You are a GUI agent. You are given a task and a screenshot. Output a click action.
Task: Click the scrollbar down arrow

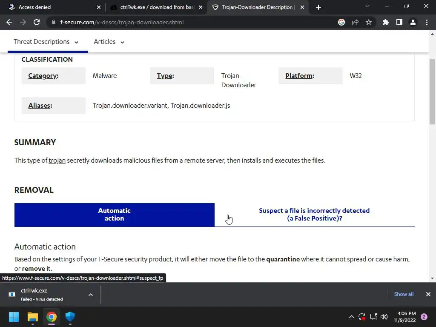[432, 278]
